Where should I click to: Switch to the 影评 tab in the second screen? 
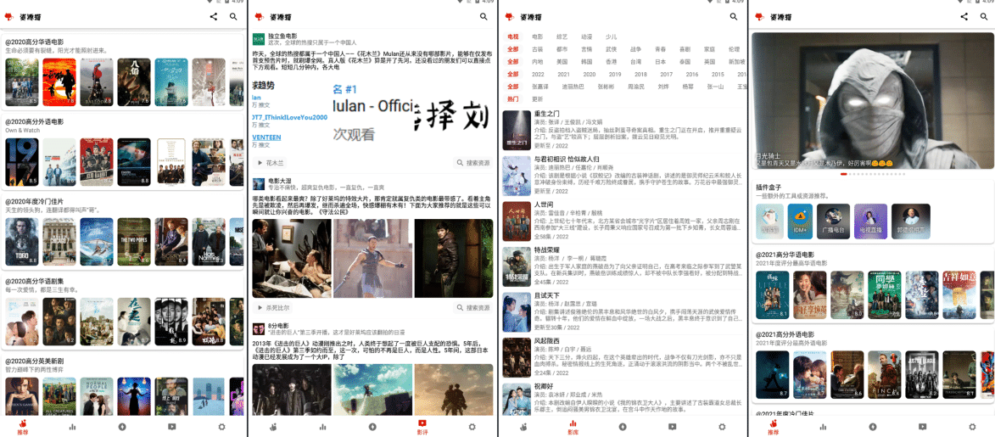coord(422,426)
